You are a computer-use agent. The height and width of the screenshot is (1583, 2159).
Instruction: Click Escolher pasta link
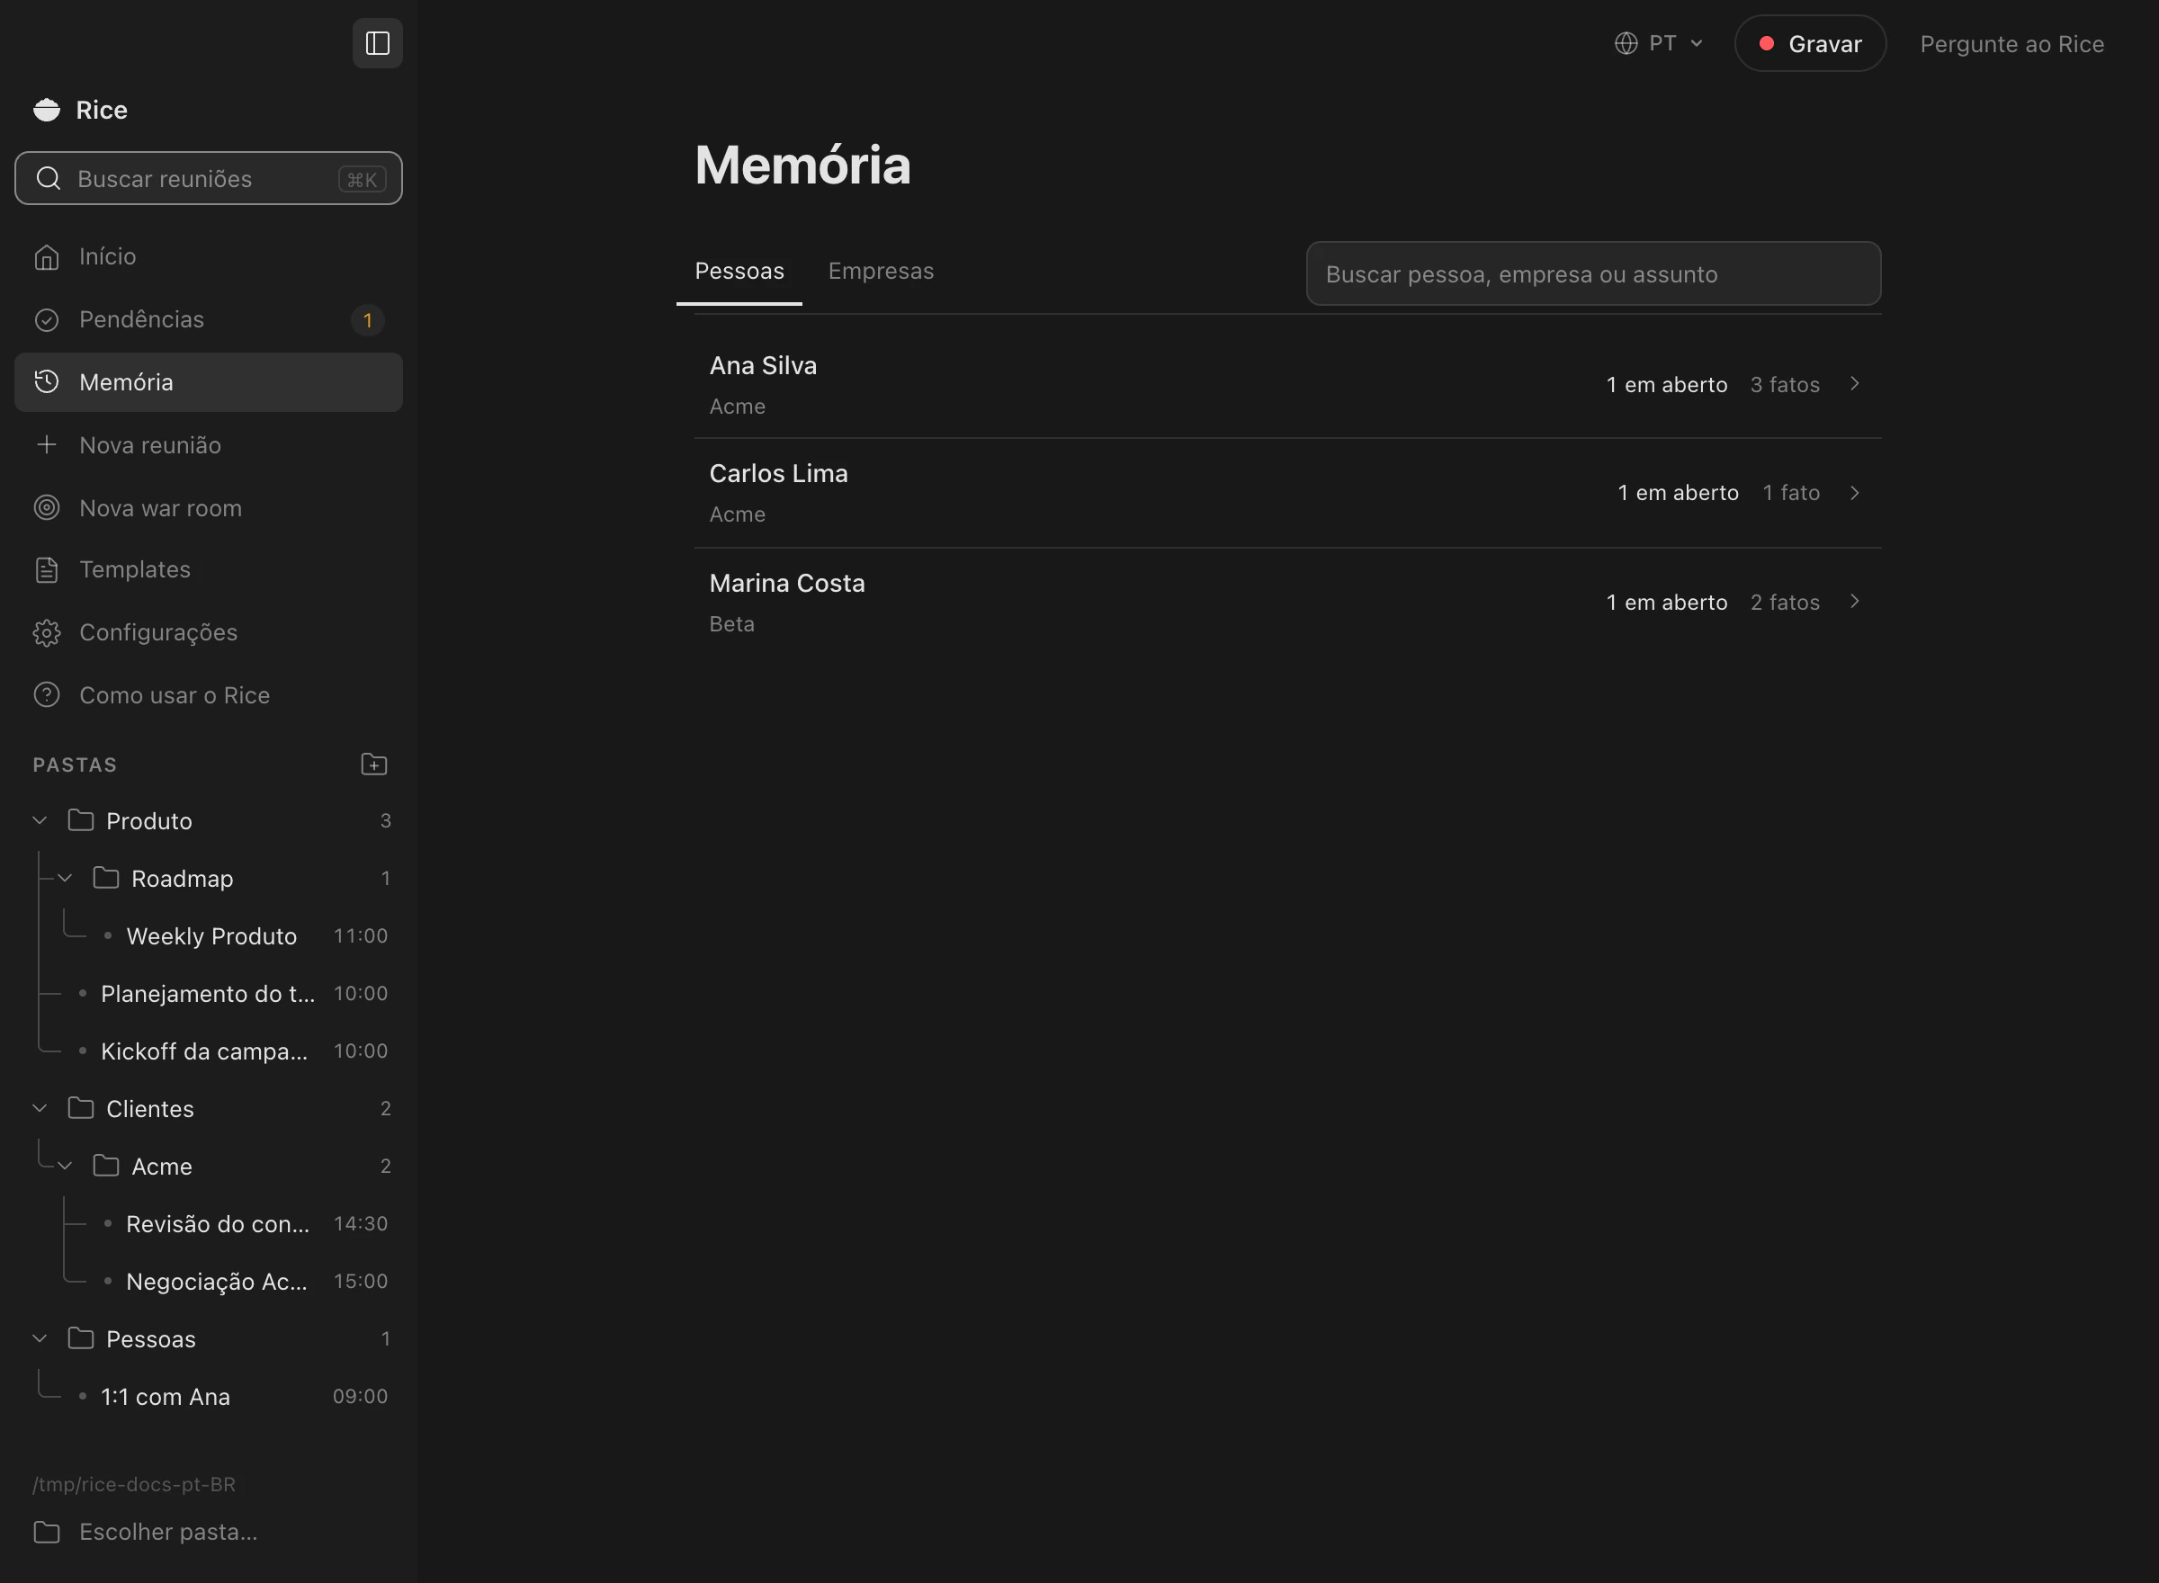[x=167, y=1533]
